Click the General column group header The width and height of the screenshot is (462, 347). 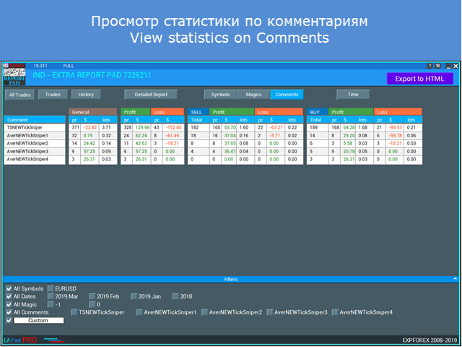(93, 112)
